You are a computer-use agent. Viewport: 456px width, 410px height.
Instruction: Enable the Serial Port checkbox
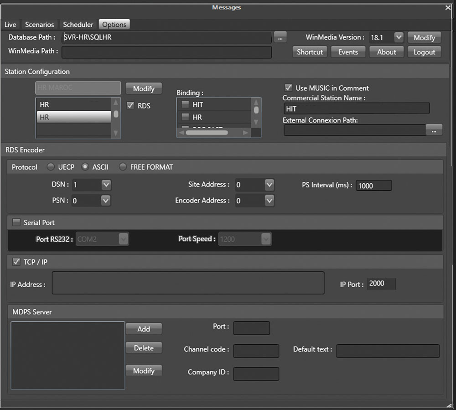pos(16,223)
